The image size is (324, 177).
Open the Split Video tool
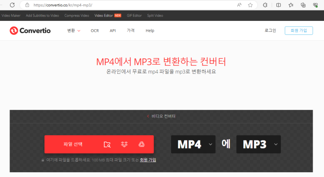(x=155, y=16)
